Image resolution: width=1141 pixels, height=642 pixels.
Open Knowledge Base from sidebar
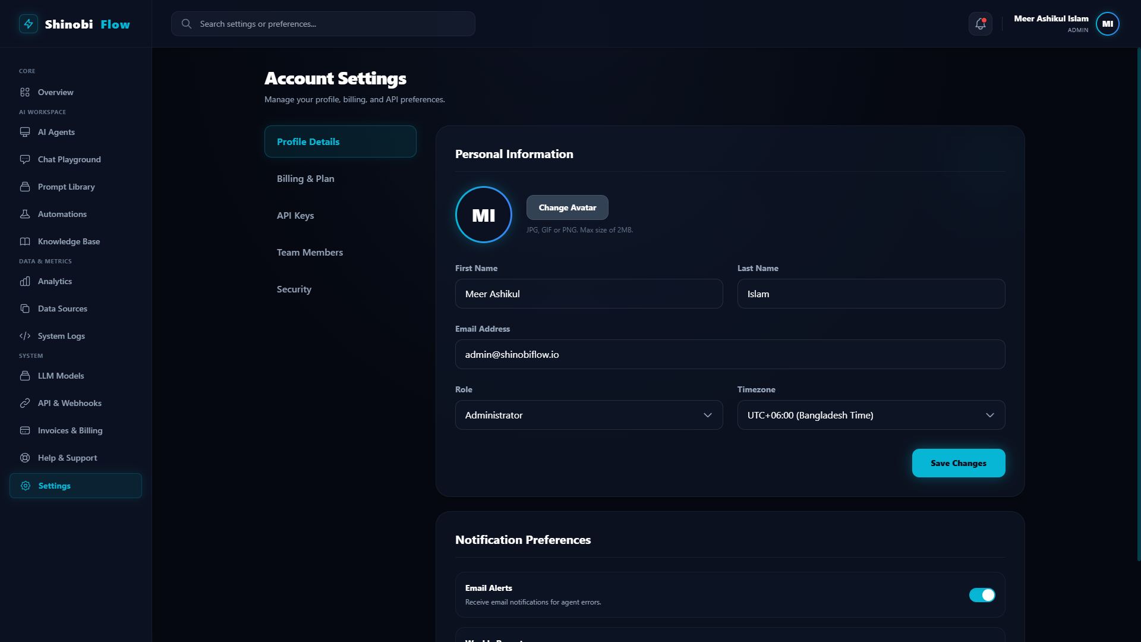click(x=75, y=241)
